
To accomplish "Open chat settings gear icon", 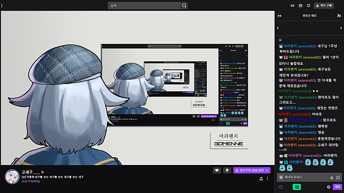I will (329, 187).
